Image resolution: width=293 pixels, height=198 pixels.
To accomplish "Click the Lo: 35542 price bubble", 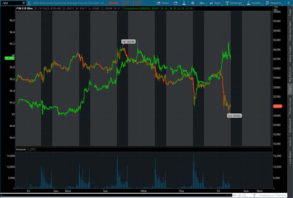I will click(234, 116).
